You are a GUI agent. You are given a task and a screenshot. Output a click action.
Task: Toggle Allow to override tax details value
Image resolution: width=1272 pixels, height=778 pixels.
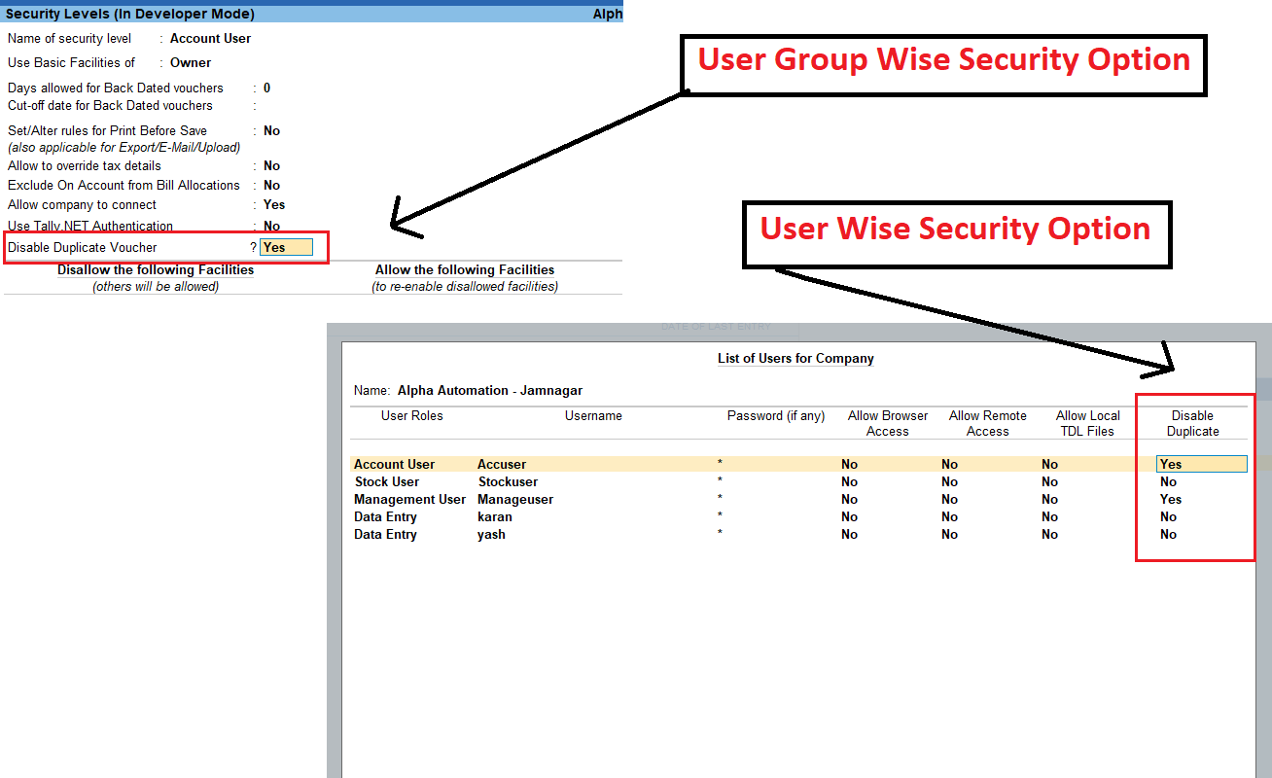coord(272,166)
